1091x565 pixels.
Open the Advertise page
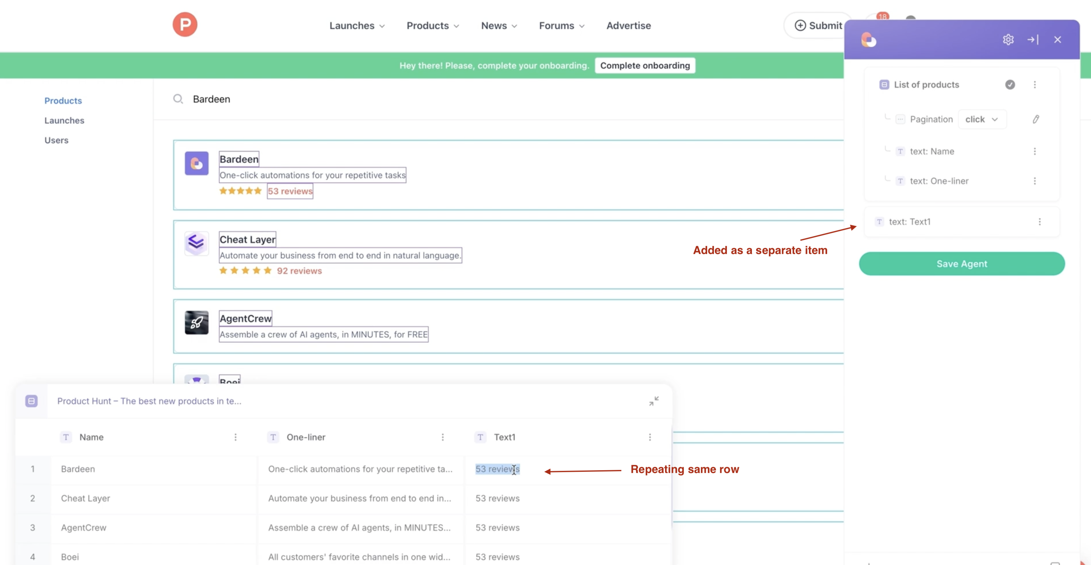[x=628, y=26]
